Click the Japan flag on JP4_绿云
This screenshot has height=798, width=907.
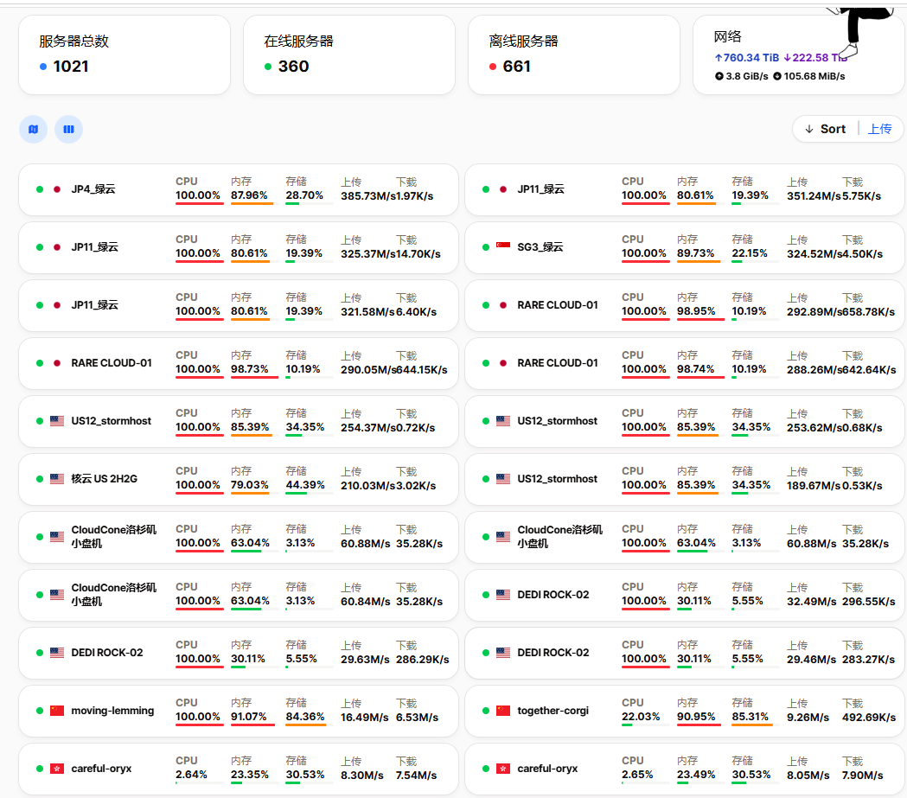[57, 189]
